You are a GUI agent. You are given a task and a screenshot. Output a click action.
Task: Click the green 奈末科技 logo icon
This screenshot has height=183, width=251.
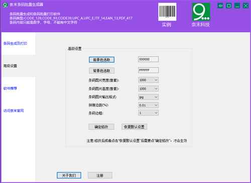[x=201, y=12]
